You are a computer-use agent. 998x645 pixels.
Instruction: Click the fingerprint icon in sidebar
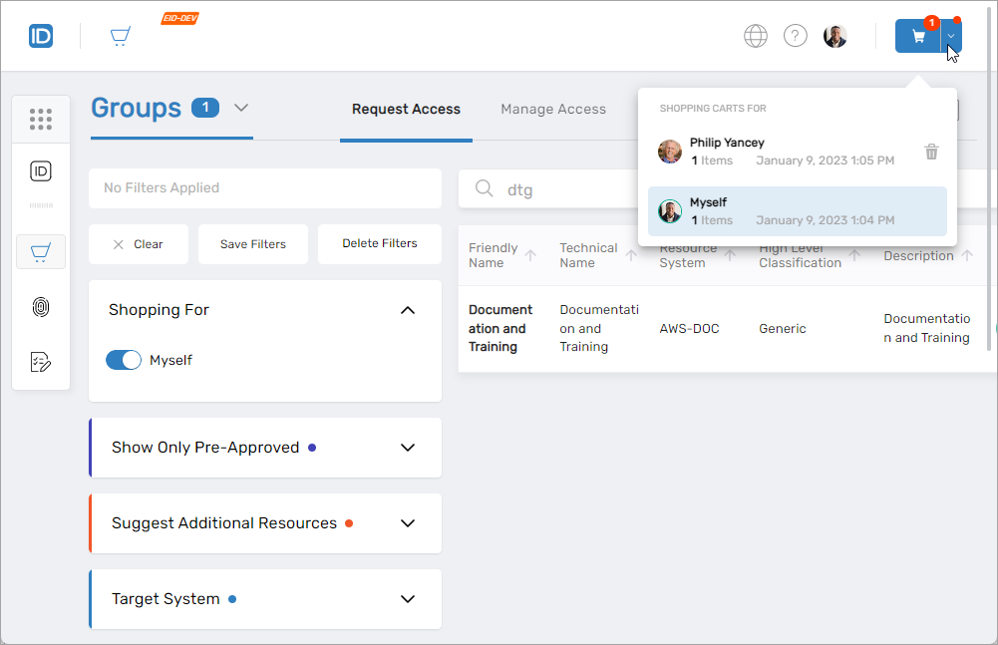pyautogui.click(x=41, y=307)
